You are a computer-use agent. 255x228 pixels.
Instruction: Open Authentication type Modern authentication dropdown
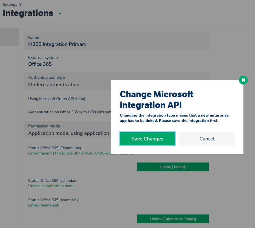click(54, 85)
